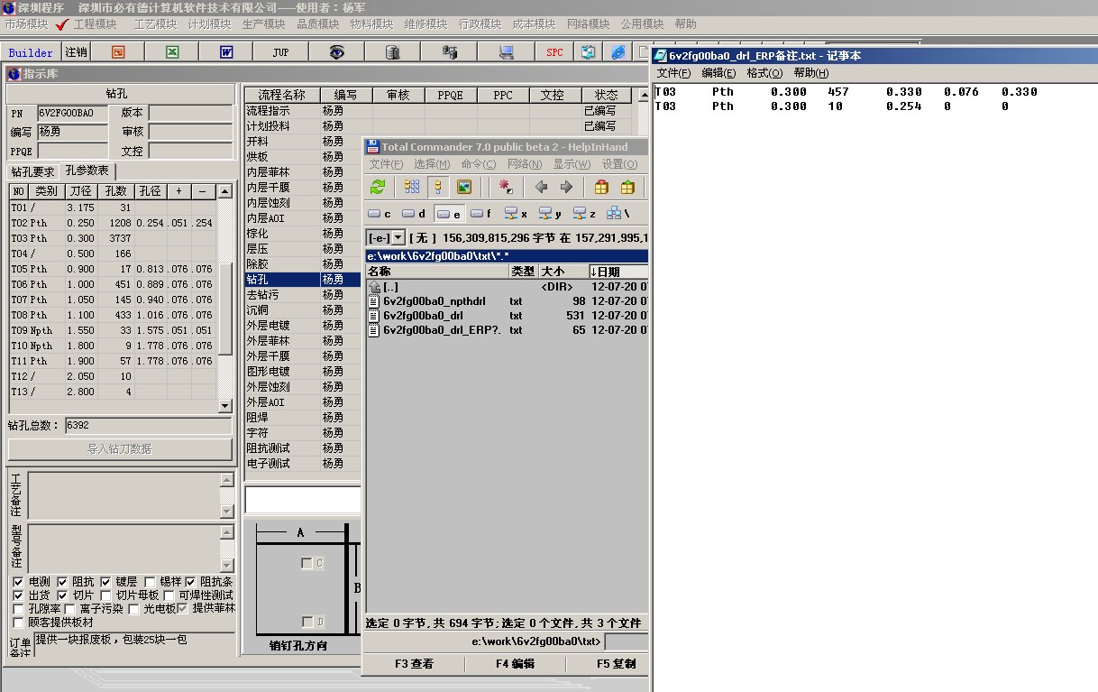Select brief view icon in Total Commander

(412, 187)
